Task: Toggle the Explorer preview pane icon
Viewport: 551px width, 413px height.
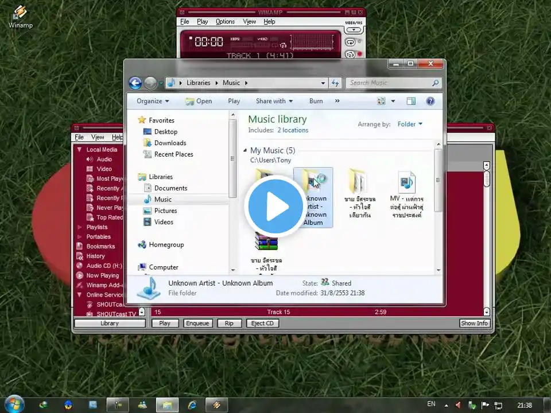Action: pos(411,101)
